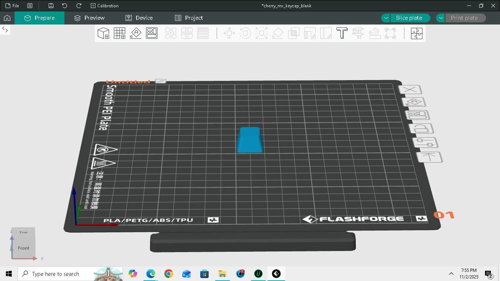Switch to the Prepare tab
The width and height of the screenshot is (500, 281).
click(40, 18)
